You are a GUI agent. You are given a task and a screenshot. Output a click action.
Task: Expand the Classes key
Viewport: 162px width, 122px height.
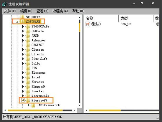[x=23, y=50]
